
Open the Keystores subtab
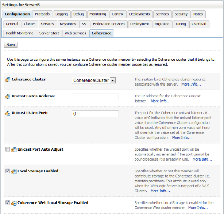click(68, 24)
